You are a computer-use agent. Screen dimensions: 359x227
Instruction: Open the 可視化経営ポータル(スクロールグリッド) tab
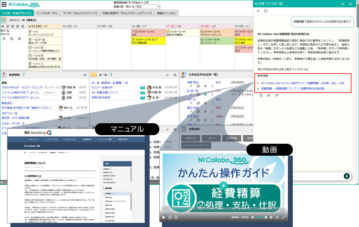[127, 13]
